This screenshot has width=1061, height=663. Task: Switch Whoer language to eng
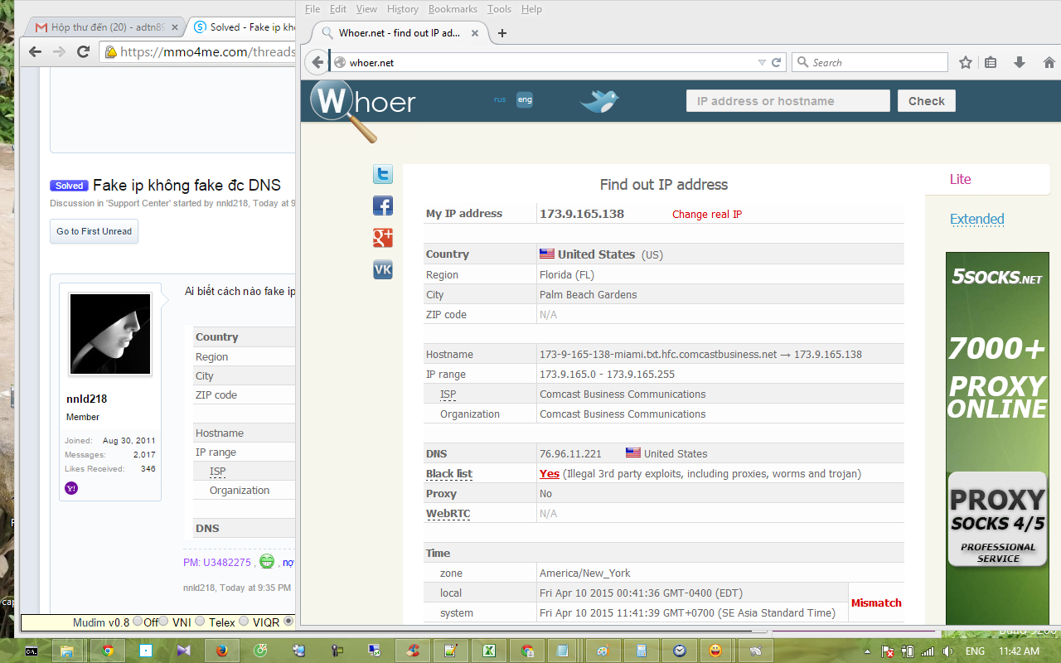click(525, 99)
